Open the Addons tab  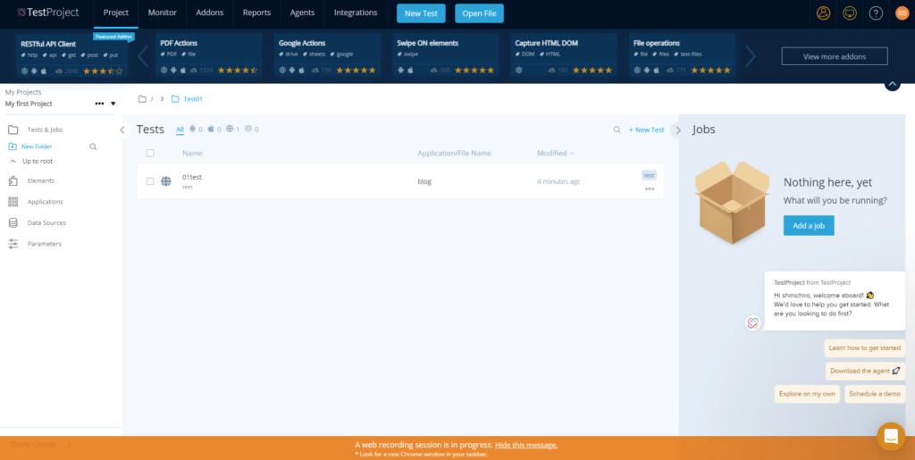tap(209, 13)
